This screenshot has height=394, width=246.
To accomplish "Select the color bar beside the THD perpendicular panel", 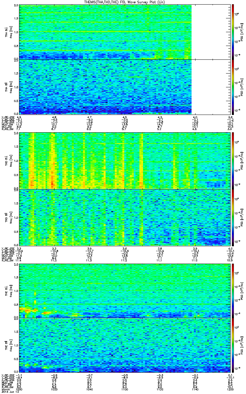I will 233,160.
